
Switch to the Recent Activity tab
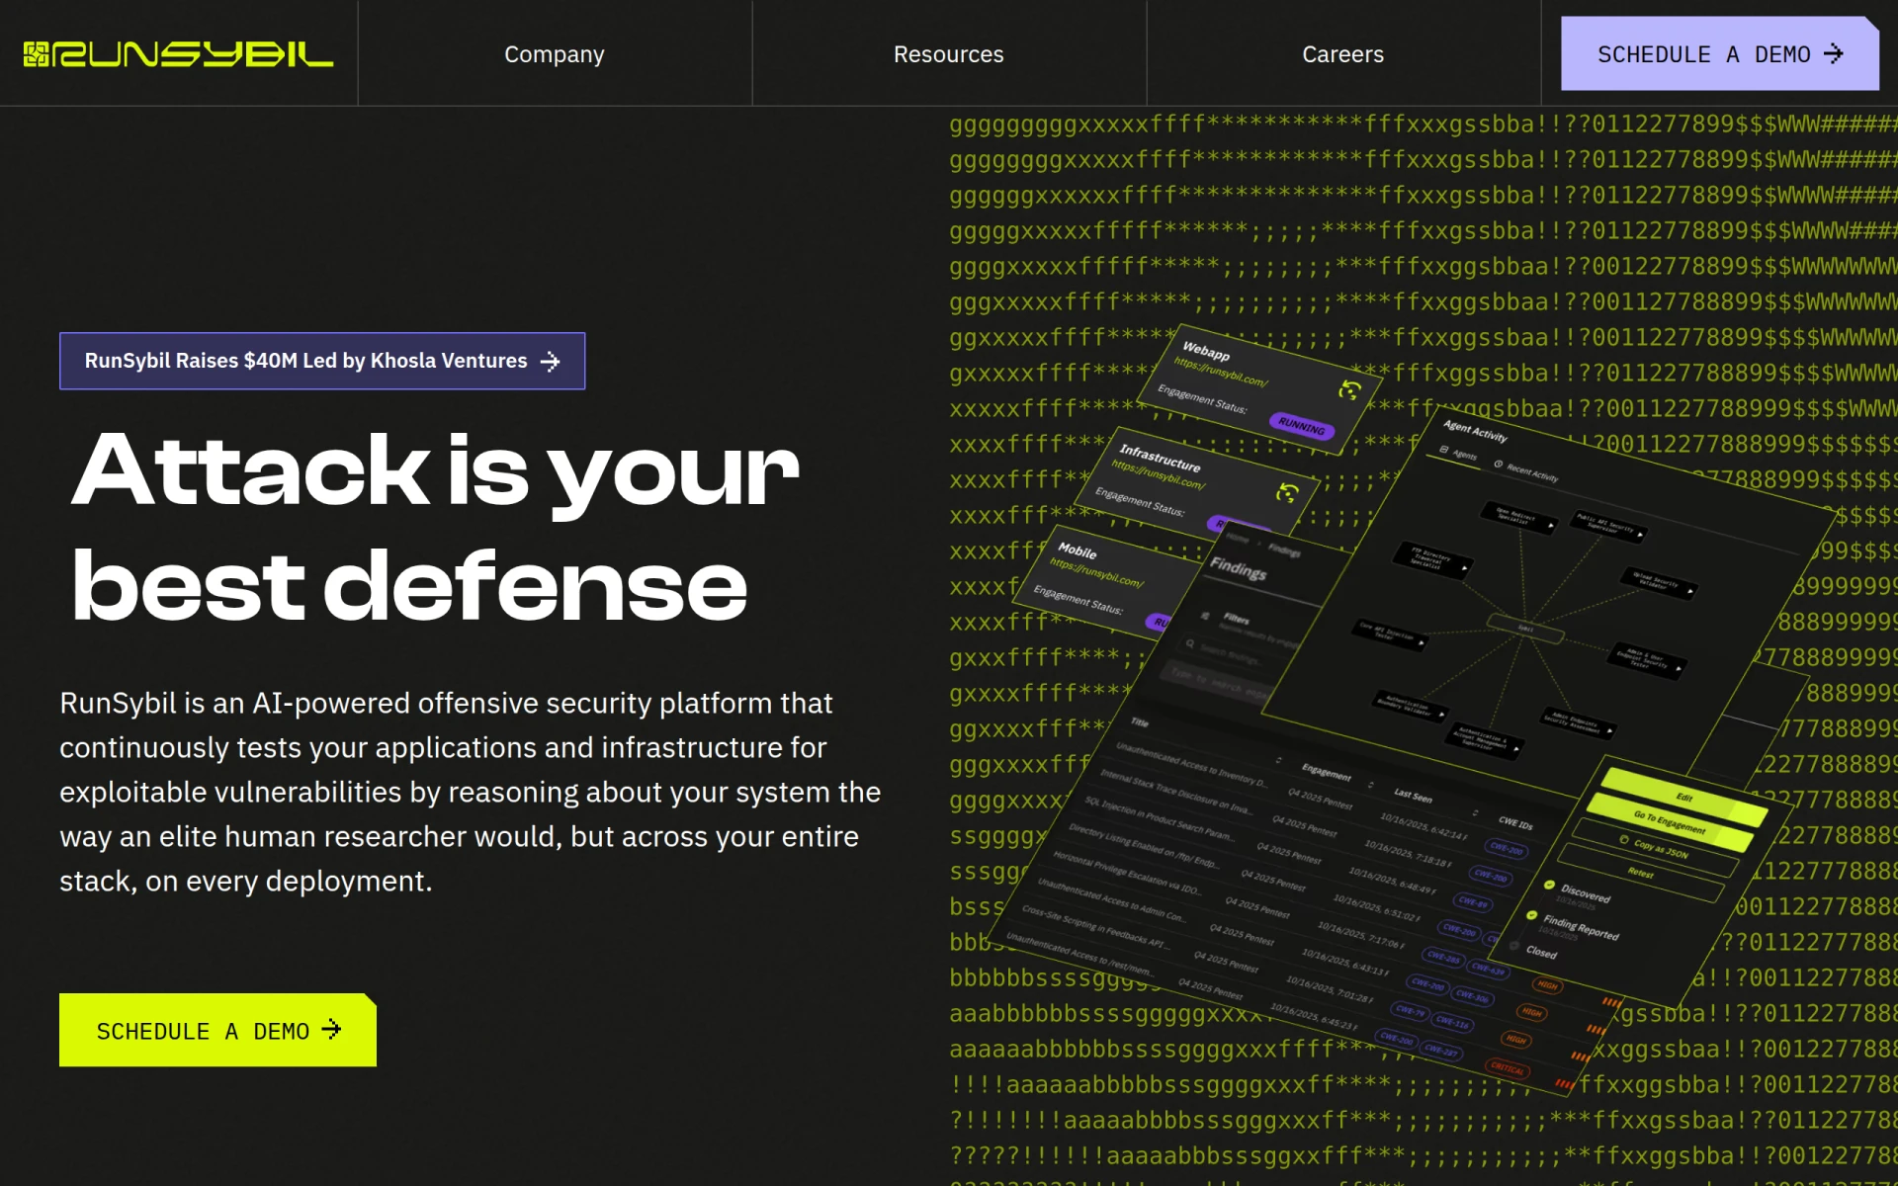tap(1526, 470)
